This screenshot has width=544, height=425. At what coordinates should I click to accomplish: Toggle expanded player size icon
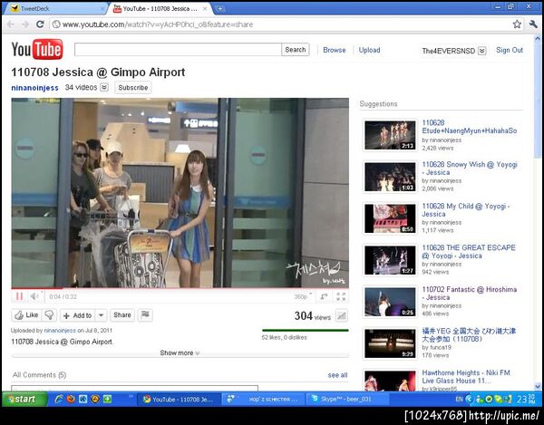[x=324, y=296]
